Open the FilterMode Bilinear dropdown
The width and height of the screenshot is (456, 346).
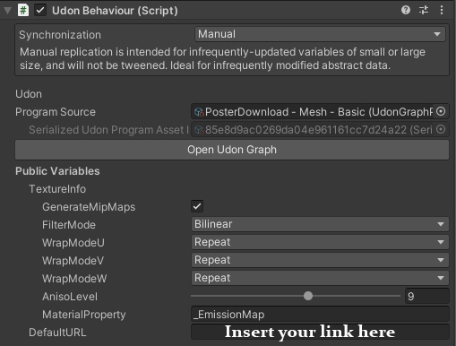click(x=320, y=224)
